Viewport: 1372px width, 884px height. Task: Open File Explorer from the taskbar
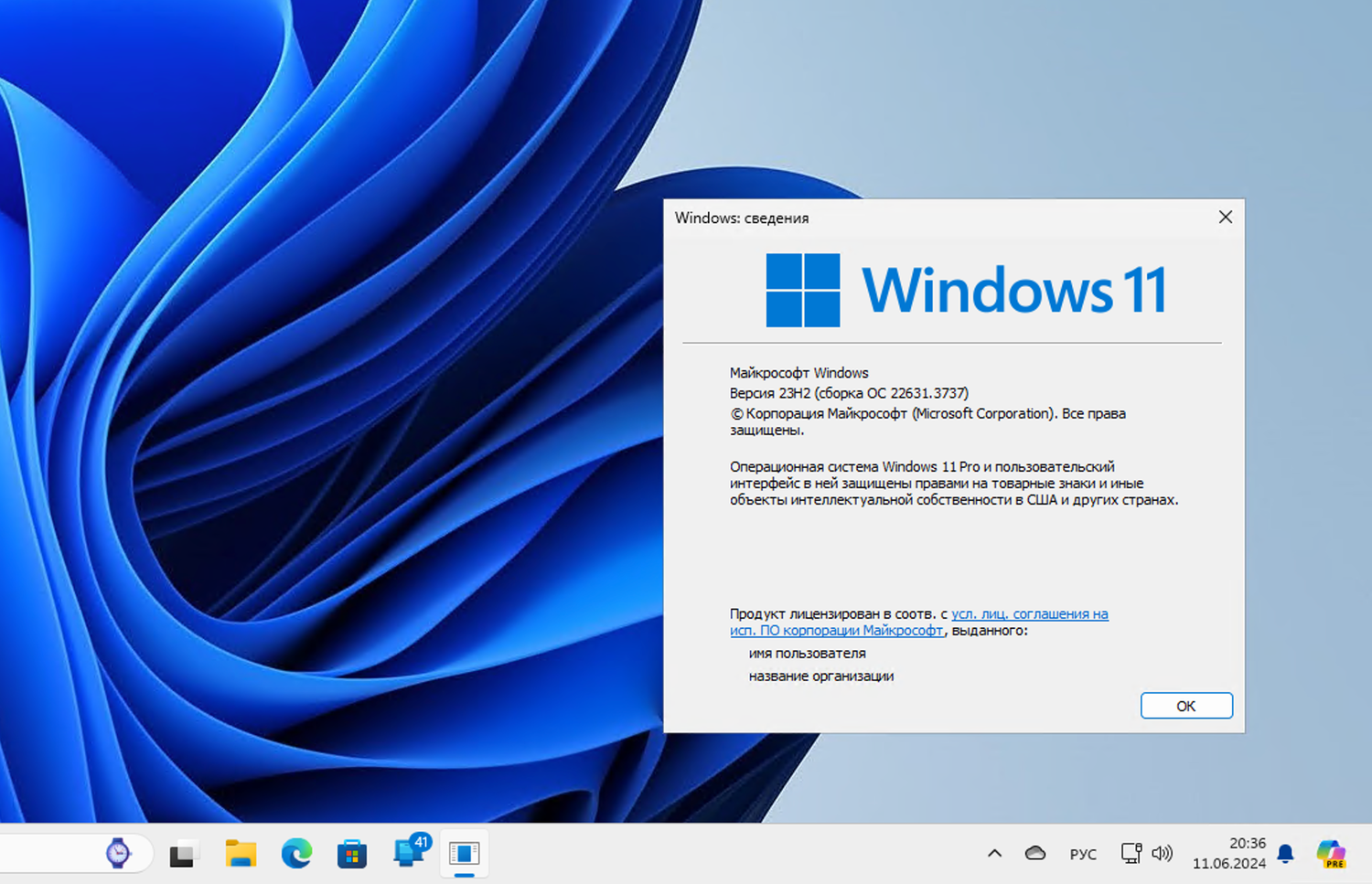(241, 853)
